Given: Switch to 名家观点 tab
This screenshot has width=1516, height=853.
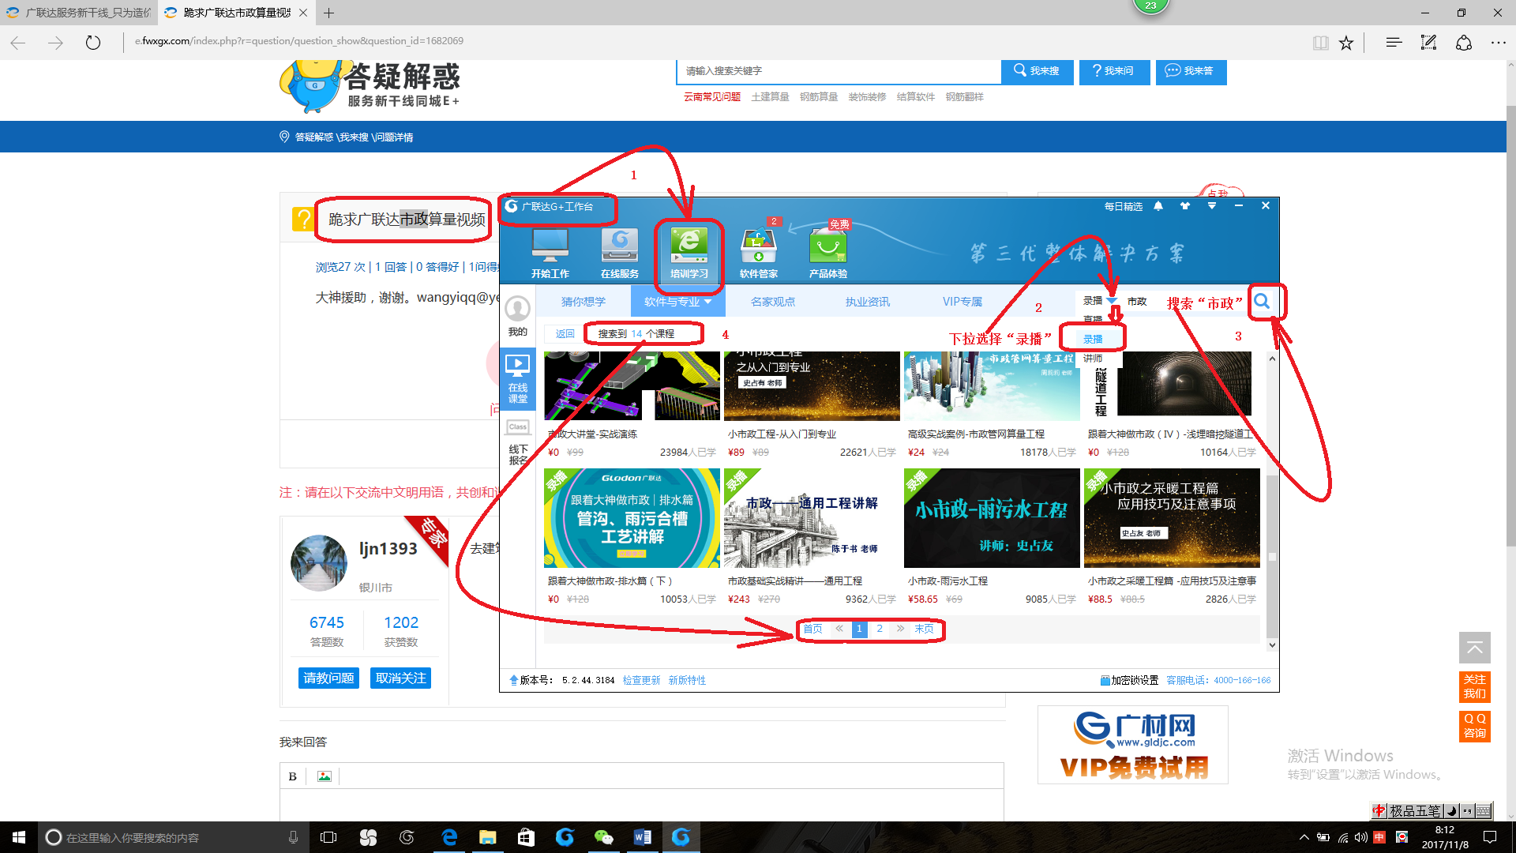Looking at the screenshot, I should 773,302.
